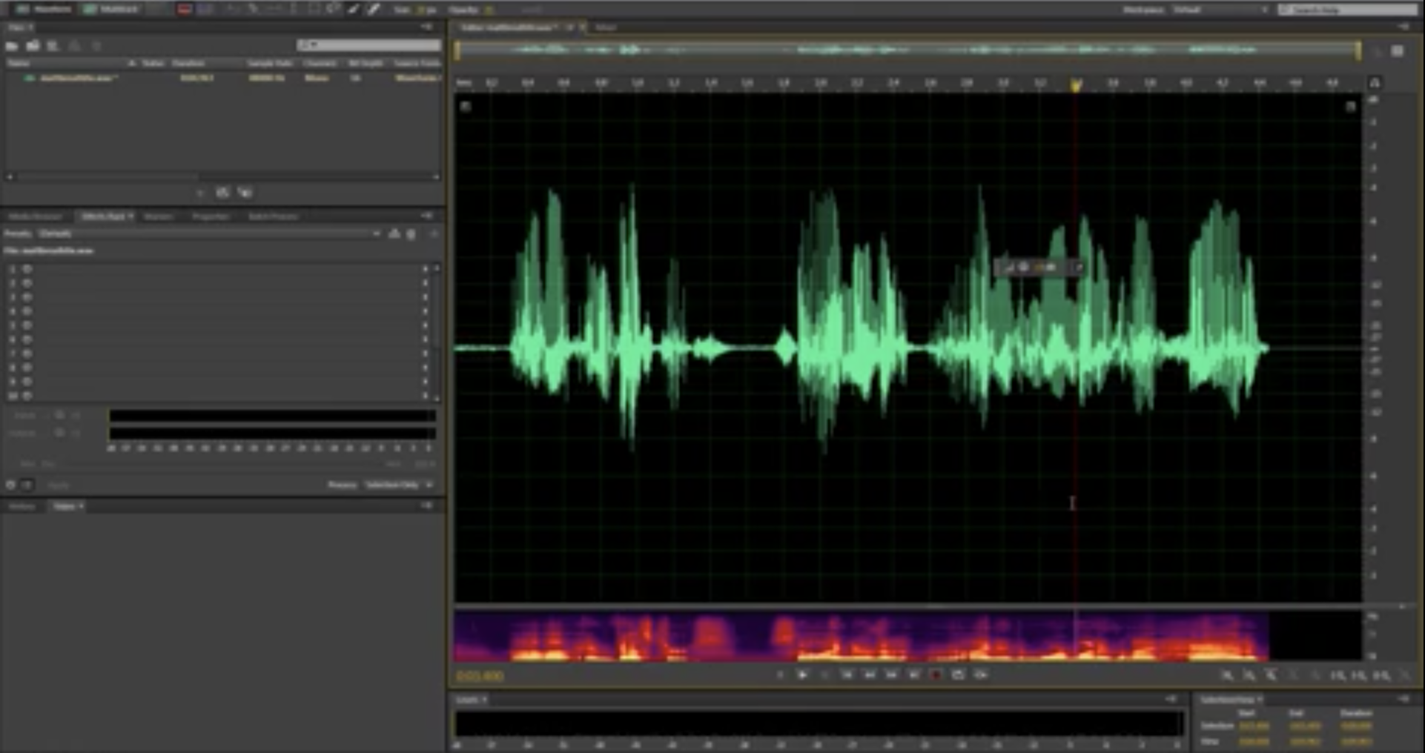
Task: Open the Media Browser tab
Action: (36, 216)
